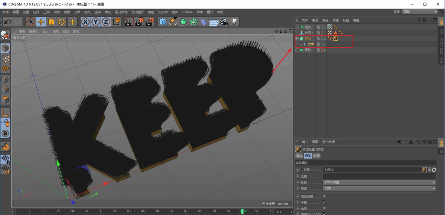Open object manager 标签 menu
Viewport: 445px width, 215px height.
pos(346,20)
